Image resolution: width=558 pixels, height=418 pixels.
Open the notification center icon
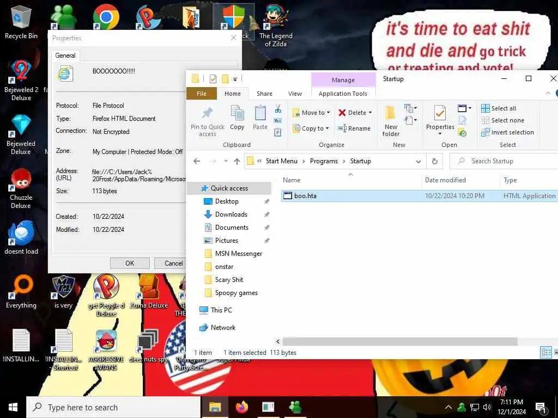coord(541,407)
